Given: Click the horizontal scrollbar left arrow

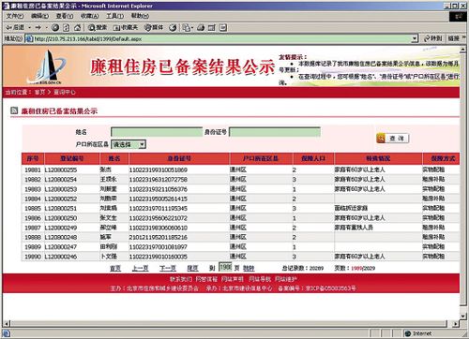Looking at the screenshot, I should pos(7,324).
